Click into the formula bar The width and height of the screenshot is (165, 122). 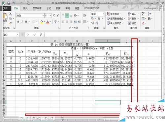click(x=103, y=35)
